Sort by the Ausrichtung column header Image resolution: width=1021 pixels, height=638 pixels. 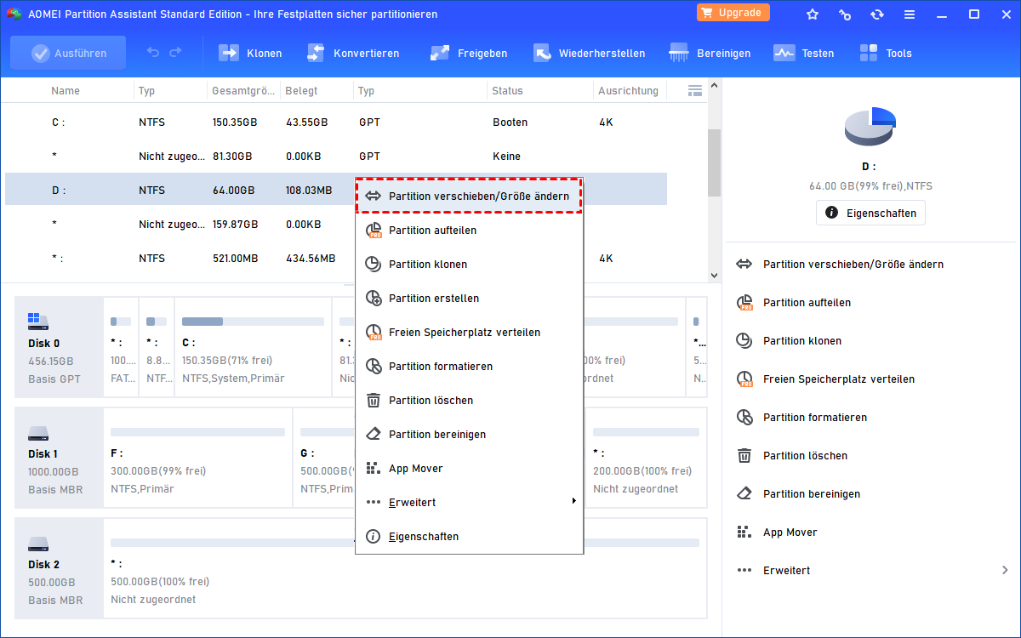click(629, 90)
